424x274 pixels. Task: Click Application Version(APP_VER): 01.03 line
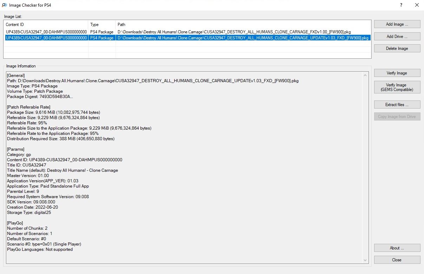(43, 181)
